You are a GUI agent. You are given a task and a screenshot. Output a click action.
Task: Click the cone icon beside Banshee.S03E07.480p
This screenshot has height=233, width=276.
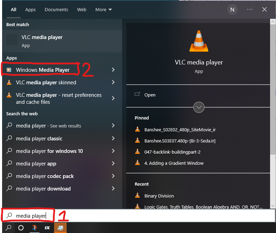point(137,141)
